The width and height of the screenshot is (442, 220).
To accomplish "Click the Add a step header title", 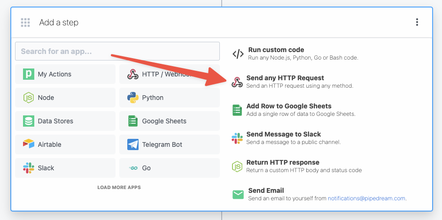I will click(x=59, y=23).
